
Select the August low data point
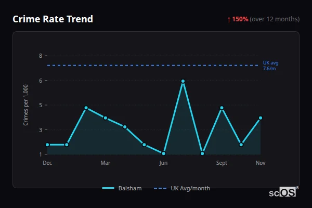click(202, 153)
